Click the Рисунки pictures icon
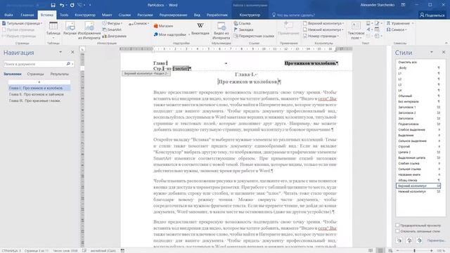This screenshot has height=253, width=450. pos(70,29)
